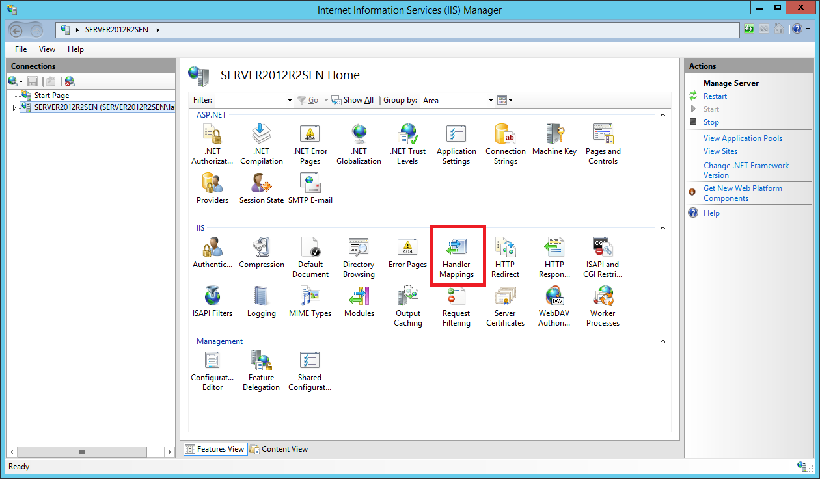Open .NET Authorization Rules feature
Image resolution: width=820 pixels, height=479 pixels.
tap(212, 144)
